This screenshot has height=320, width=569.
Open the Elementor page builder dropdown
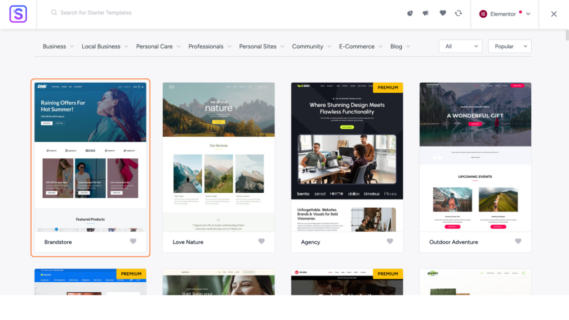tap(505, 14)
